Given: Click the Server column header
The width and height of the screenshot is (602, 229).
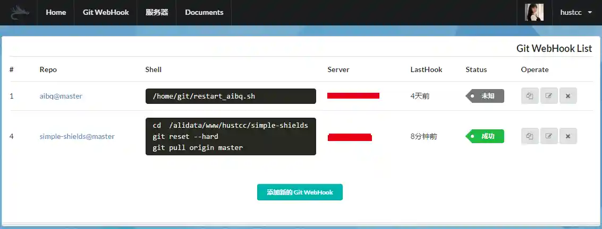Looking at the screenshot, I should [x=338, y=69].
